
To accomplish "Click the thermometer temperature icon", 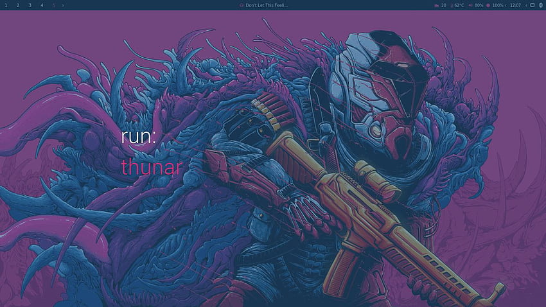I will pos(452,5).
